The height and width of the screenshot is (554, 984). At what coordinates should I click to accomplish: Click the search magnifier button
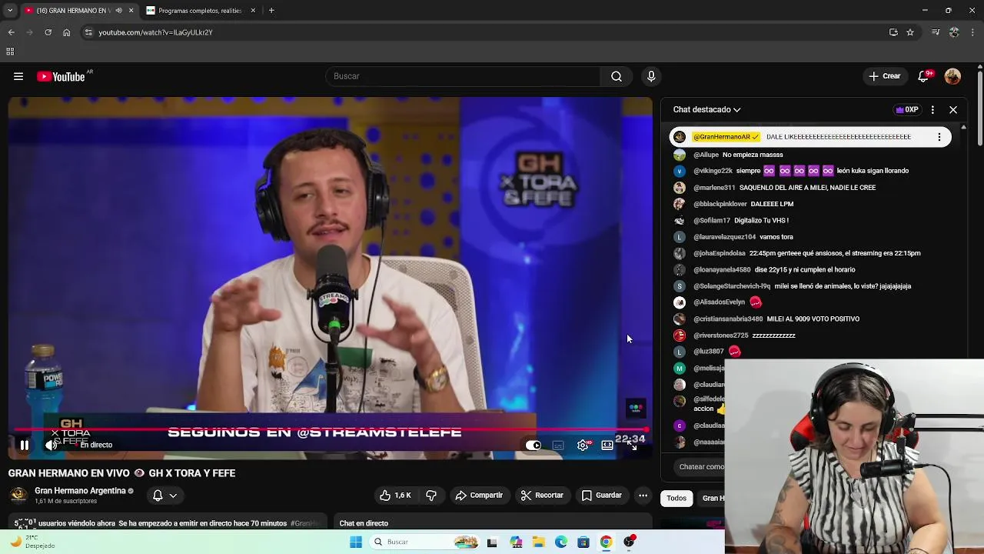point(617,76)
